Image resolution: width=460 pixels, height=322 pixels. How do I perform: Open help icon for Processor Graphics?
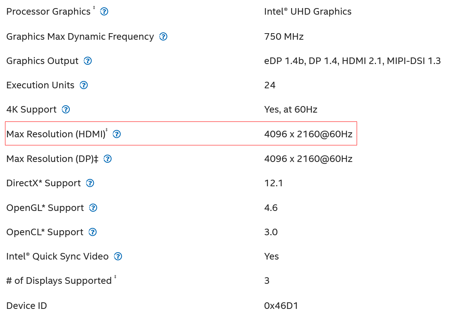(104, 12)
